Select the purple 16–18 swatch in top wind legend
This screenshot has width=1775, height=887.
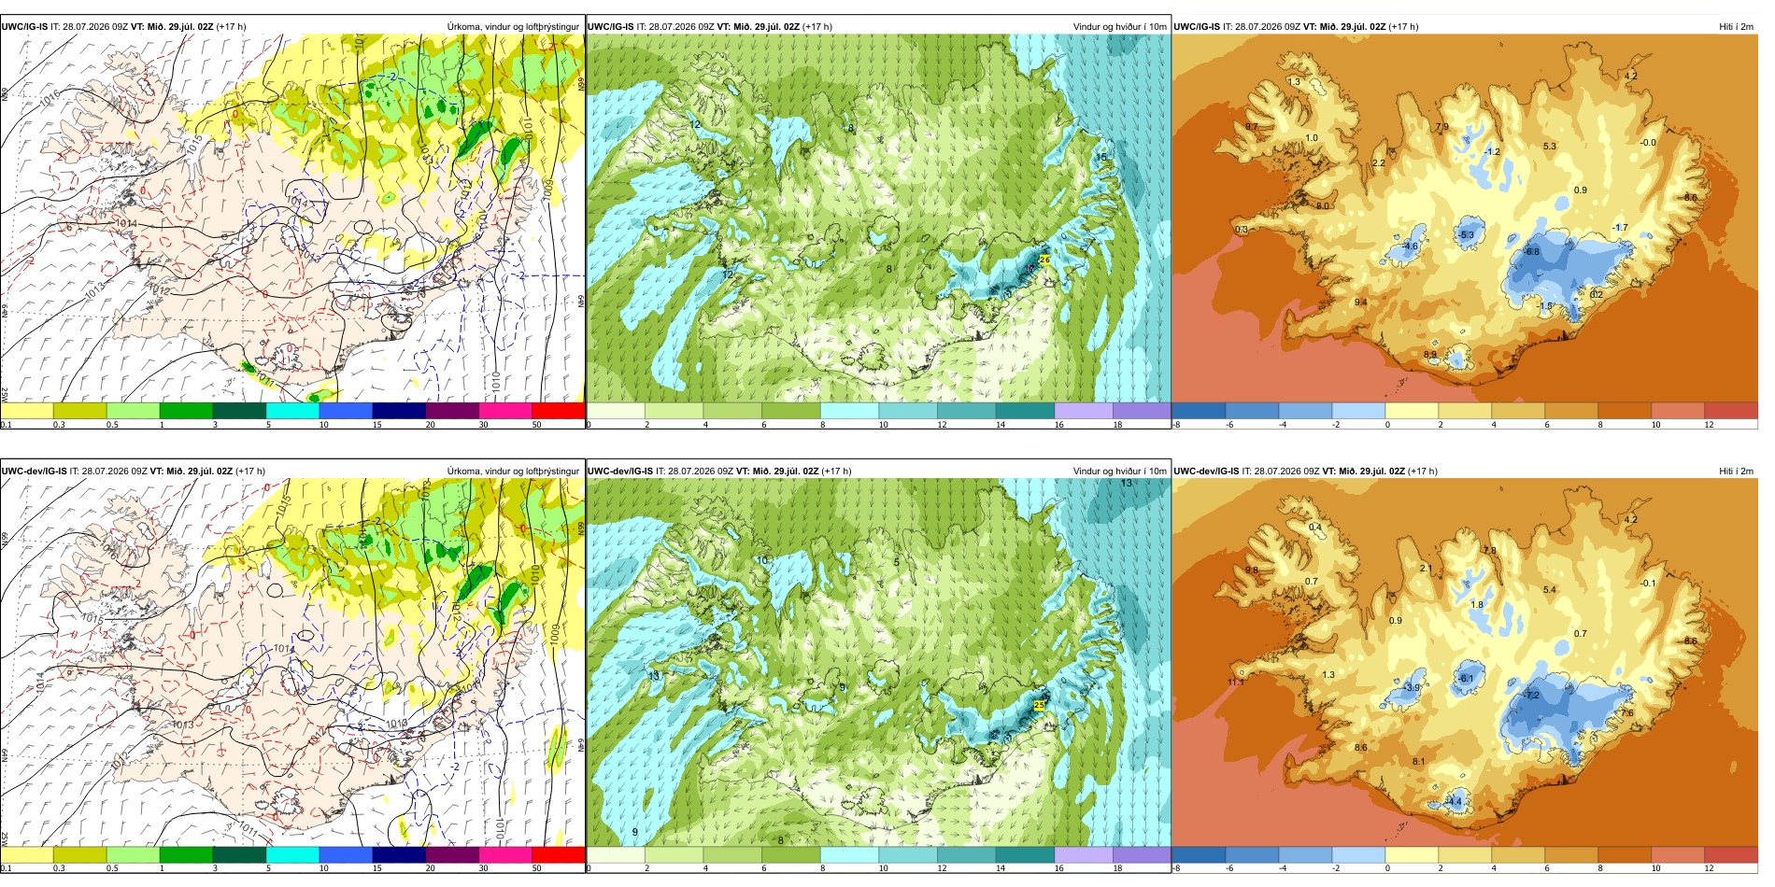click(x=1084, y=410)
